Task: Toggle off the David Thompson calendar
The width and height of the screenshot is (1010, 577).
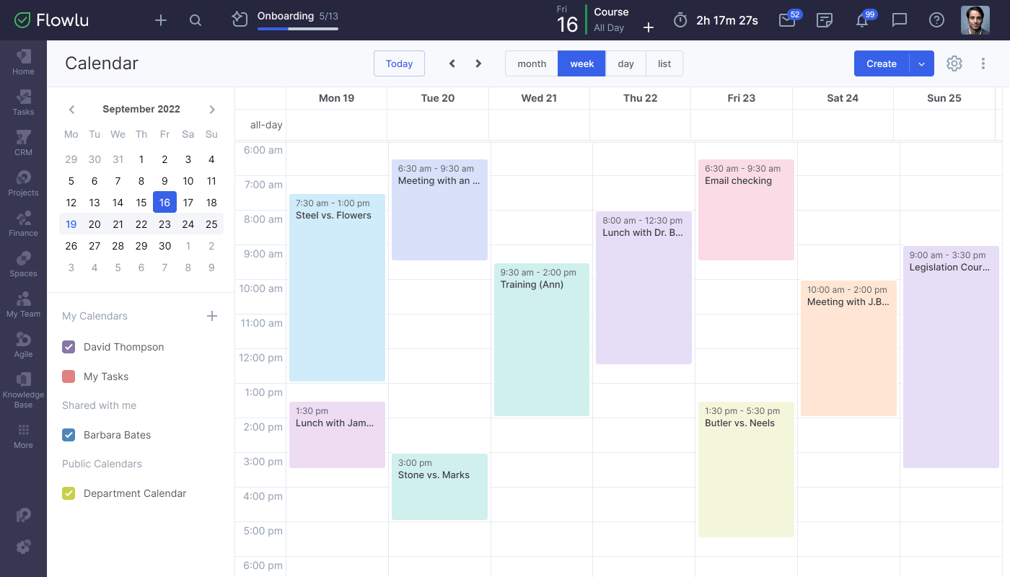Action: (x=68, y=347)
